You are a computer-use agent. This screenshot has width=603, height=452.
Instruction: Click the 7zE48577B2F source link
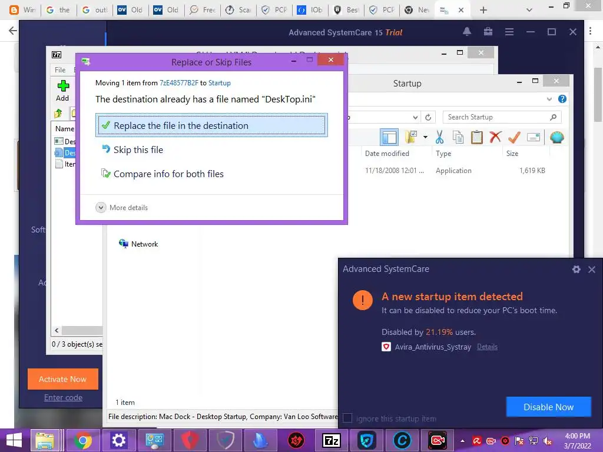(x=179, y=82)
